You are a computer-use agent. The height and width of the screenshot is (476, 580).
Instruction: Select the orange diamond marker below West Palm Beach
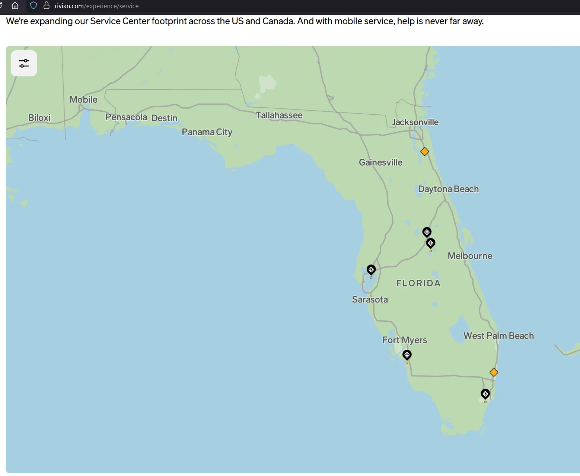point(494,372)
